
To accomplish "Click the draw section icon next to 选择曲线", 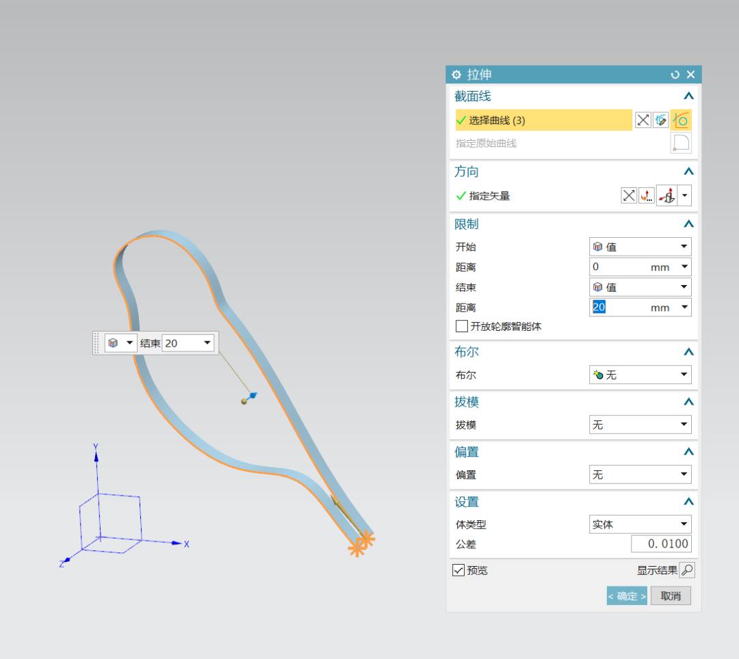I will 661,120.
